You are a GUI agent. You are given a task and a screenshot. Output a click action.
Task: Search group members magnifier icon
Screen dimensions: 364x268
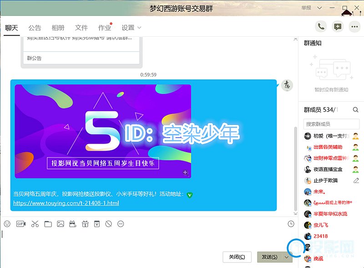click(x=355, y=109)
